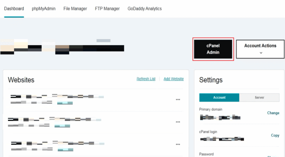
Task: Open the cPanel Admin button
Action: [x=213, y=49]
